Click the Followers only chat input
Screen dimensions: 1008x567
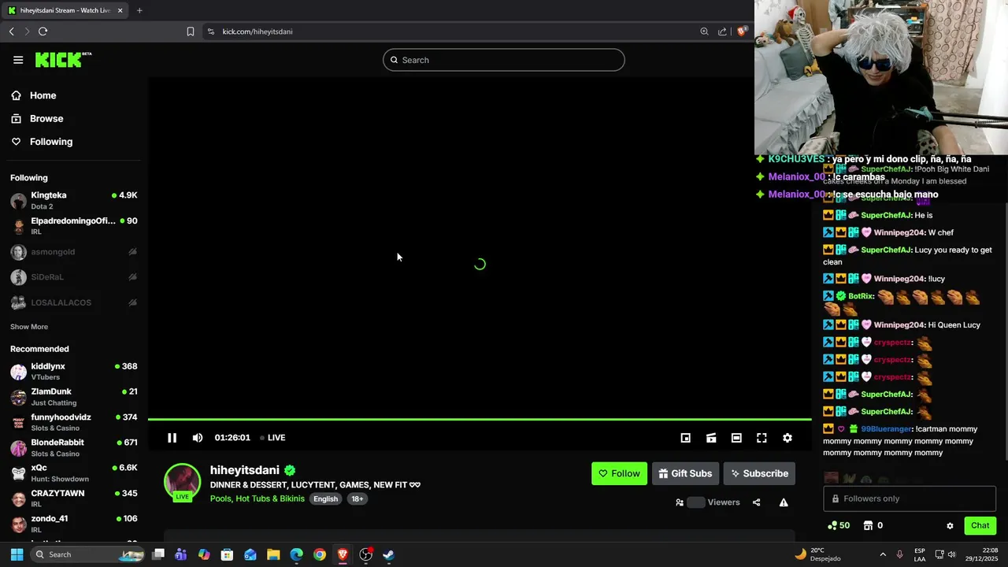click(910, 498)
